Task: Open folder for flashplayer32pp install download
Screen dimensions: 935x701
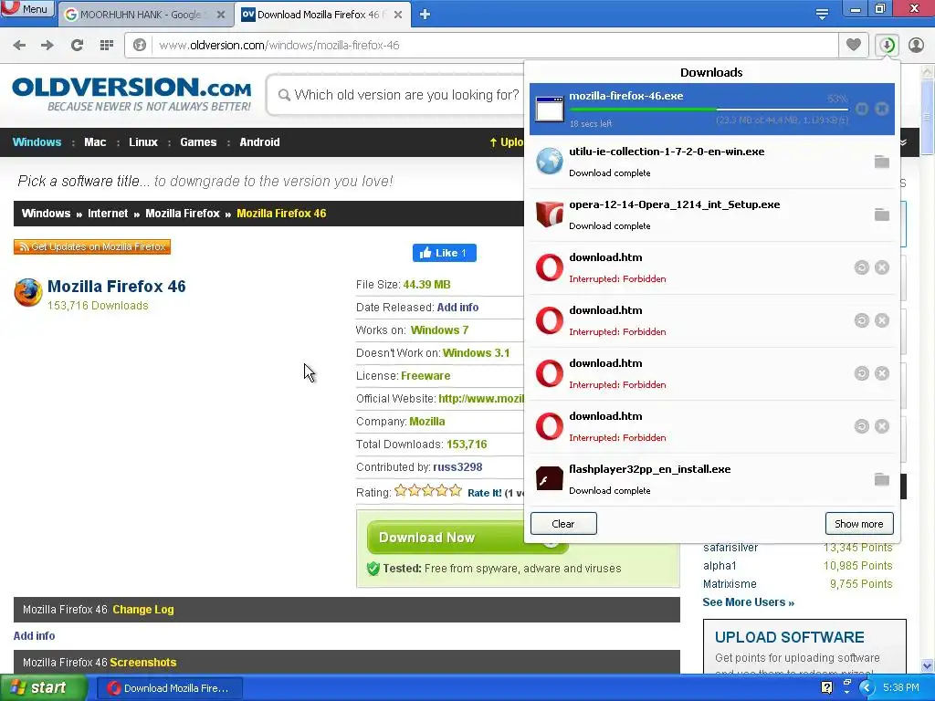Action: (881, 479)
